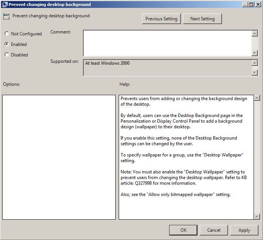This screenshot has height=240, width=263.
Task: Confirm with the OK button
Action: [x=183, y=230]
